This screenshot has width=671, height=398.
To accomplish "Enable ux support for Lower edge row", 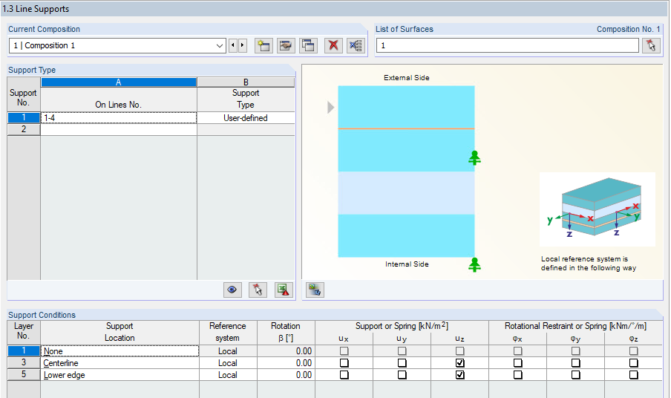I will [x=344, y=375].
